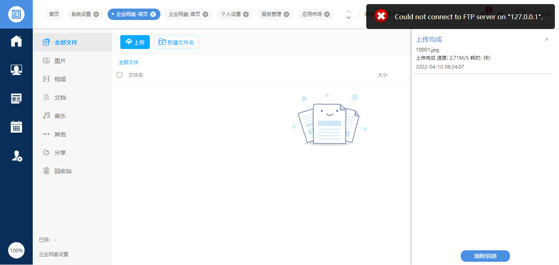Click the 100% zoom circle

[x=16, y=250]
